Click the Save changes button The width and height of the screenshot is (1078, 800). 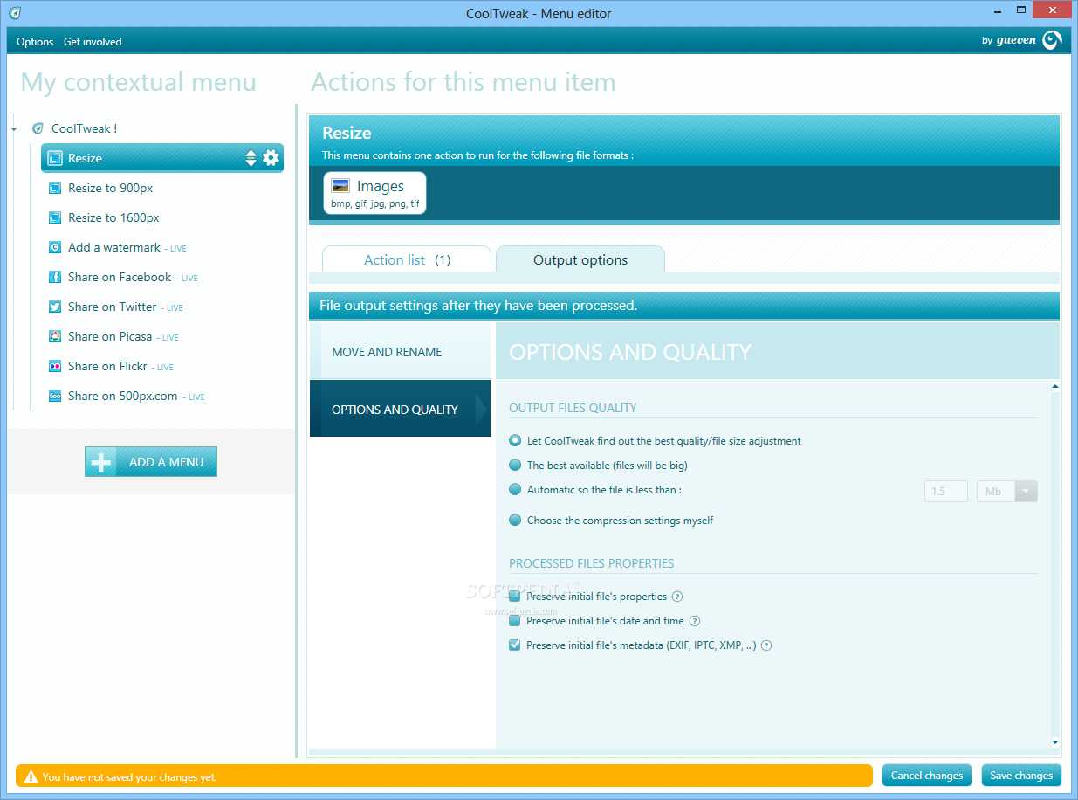(x=1021, y=776)
